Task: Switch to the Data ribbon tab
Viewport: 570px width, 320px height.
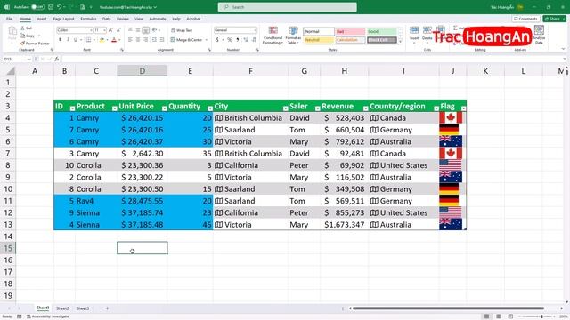Action: coord(107,19)
